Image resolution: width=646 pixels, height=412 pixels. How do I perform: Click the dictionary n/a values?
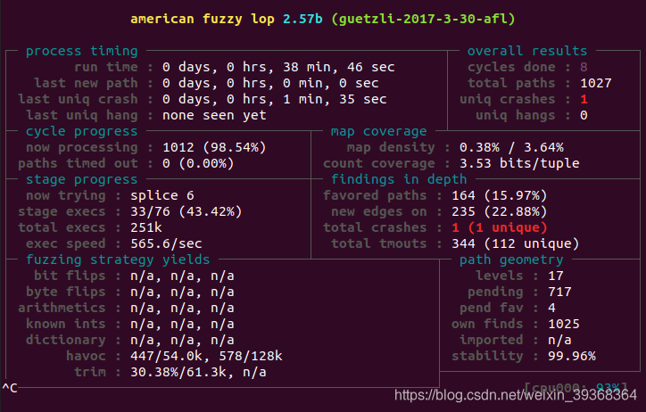[182, 340]
